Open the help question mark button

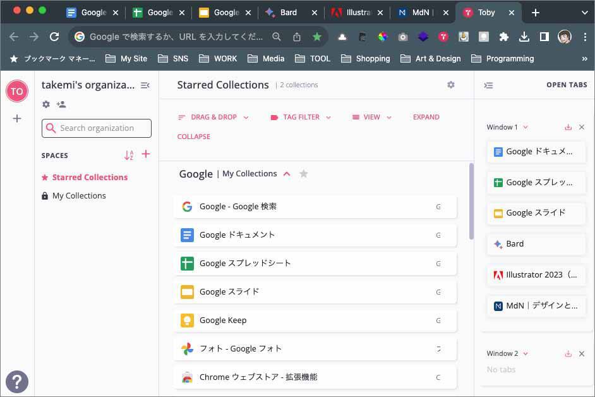17,381
